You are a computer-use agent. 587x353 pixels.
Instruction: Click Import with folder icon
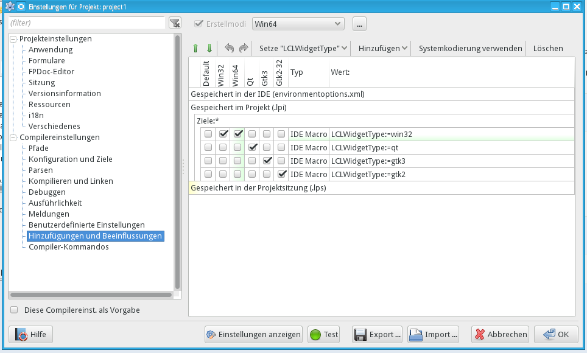click(433, 334)
